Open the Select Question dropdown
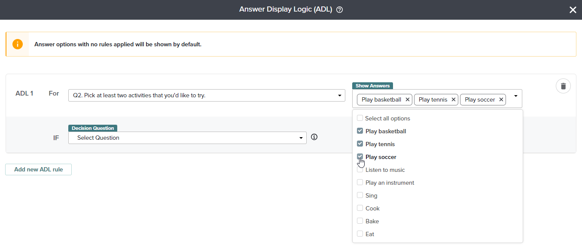Screen dimensions: 582x252 click(x=301, y=138)
